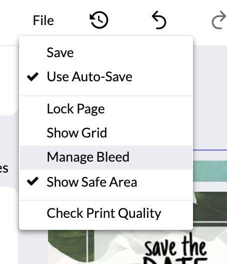Choose Save from the File menu

pyautogui.click(x=106, y=53)
